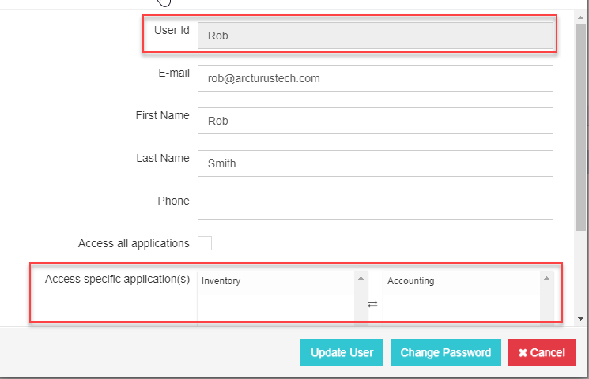Cancel editing the user
The height and width of the screenshot is (379, 589).
(542, 352)
